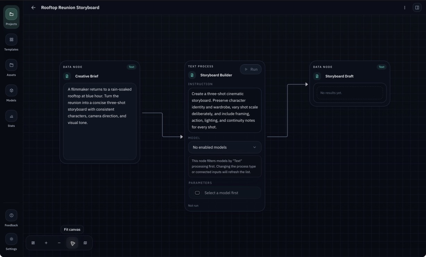Open Feedback in the sidebar

tap(11, 218)
